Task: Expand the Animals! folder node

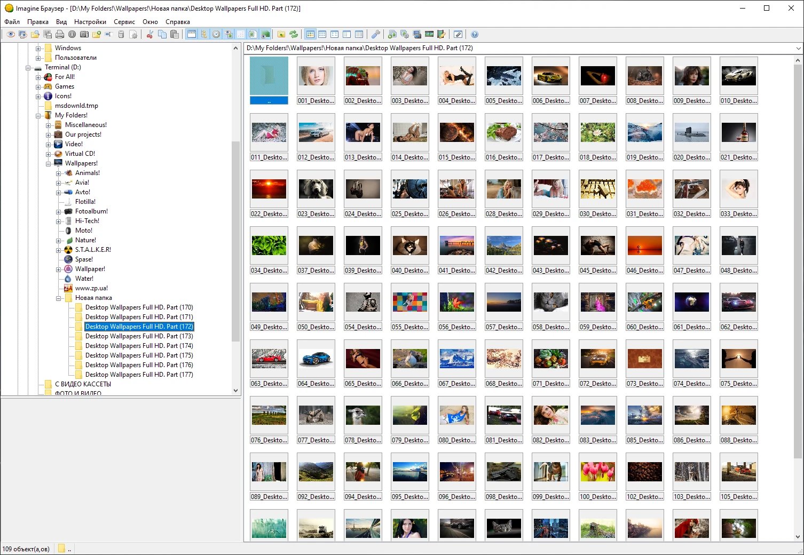Action: tap(58, 173)
